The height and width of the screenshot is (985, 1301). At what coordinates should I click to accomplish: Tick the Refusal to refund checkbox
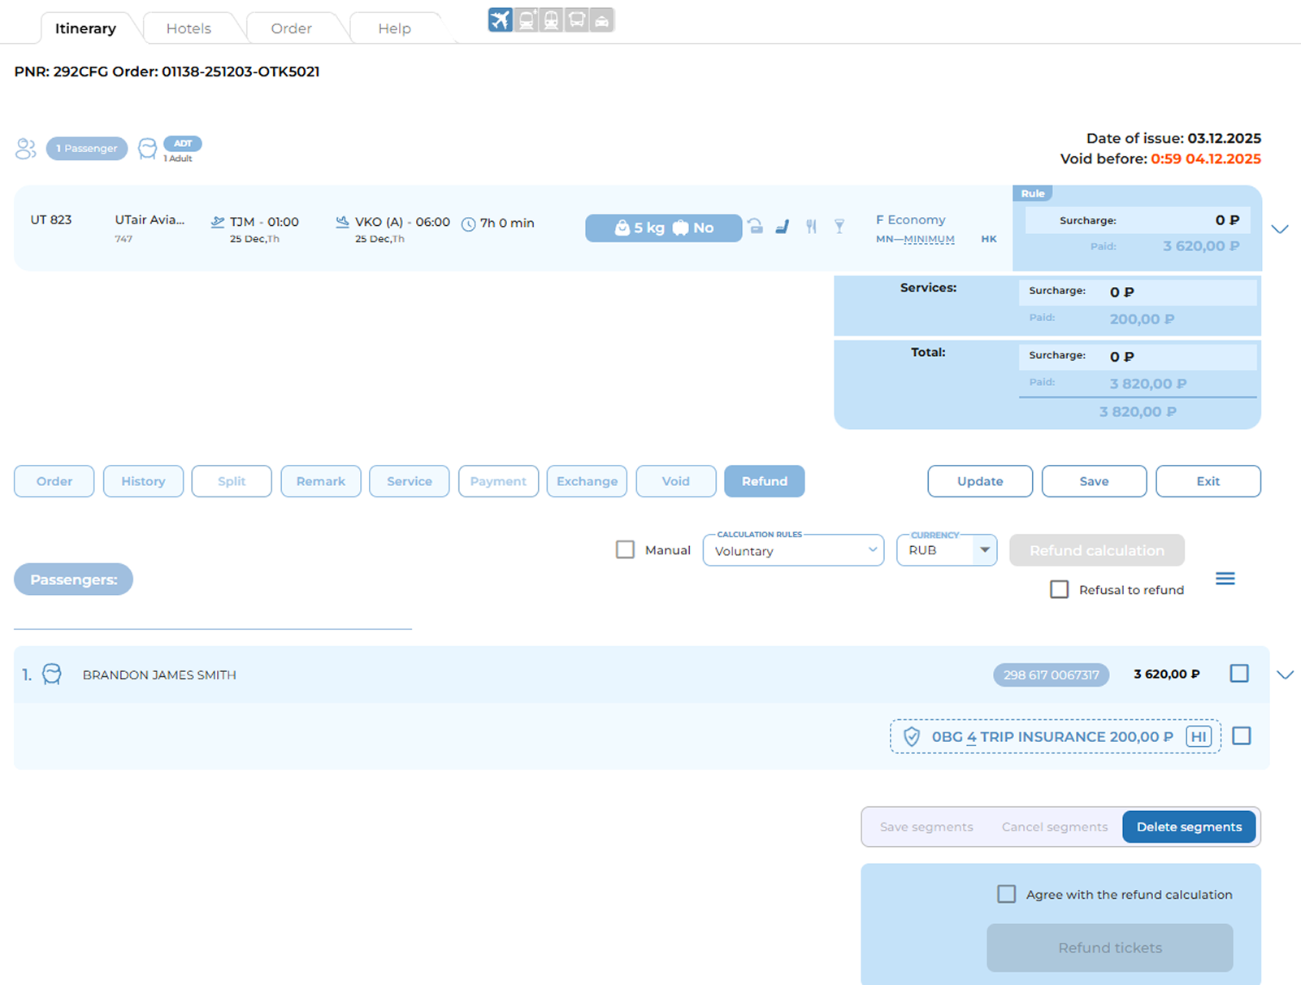coord(1059,589)
